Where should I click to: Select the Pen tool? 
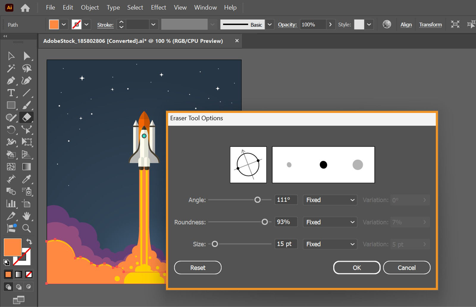point(11,81)
